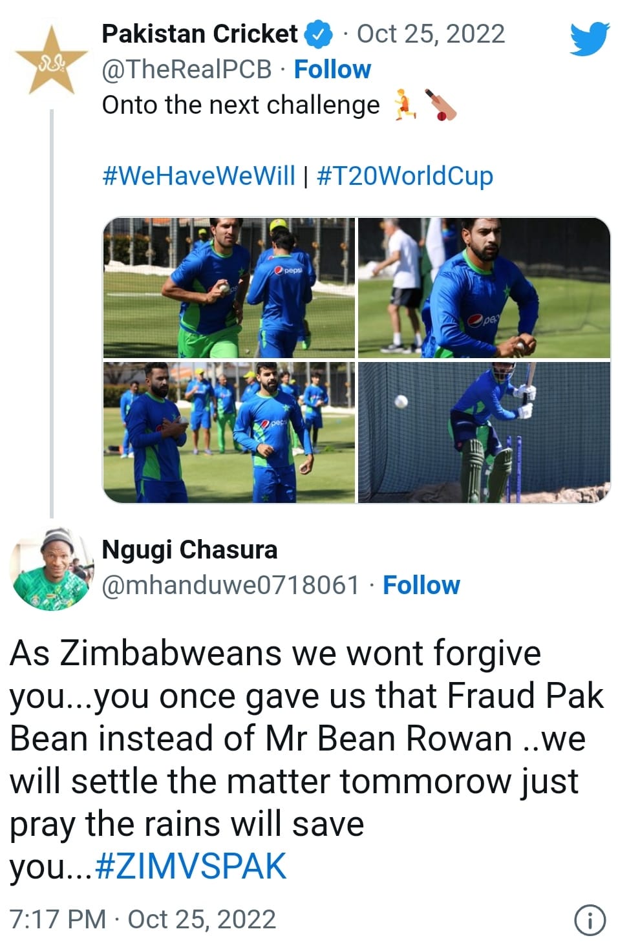This screenshot has width=618, height=949.
Task: Open the #T20WorldCup hashtag
Action: (405, 175)
